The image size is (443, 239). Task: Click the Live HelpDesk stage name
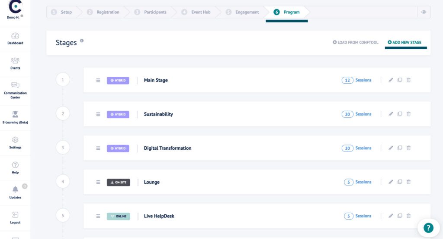159,216
